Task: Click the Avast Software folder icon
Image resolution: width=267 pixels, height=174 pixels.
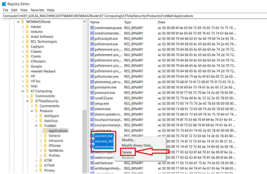Action: (27, 37)
